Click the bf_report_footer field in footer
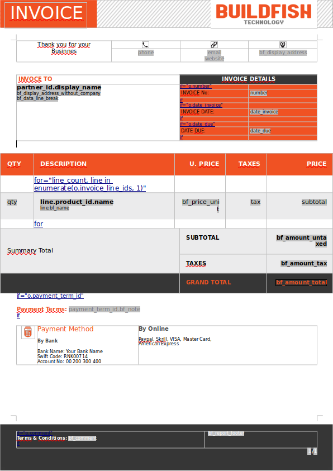Viewport: 333px width, 471px height. click(226, 433)
